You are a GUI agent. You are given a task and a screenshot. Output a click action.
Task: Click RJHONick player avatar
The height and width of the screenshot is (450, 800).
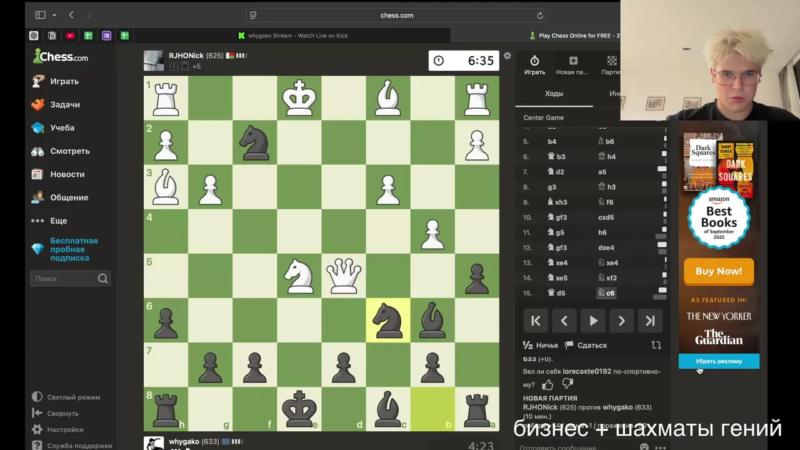pyautogui.click(x=154, y=61)
